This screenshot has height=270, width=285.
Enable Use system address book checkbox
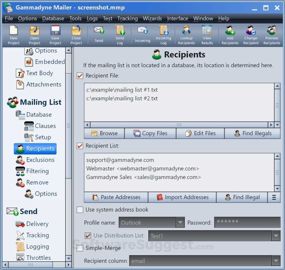80,210
